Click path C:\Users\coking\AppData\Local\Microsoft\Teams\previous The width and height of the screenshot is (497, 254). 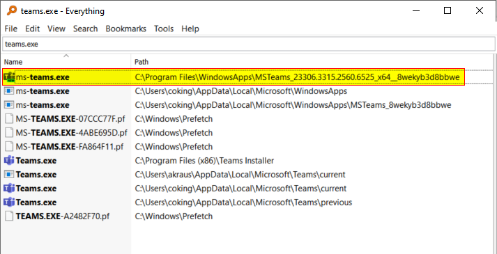tap(243, 202)
